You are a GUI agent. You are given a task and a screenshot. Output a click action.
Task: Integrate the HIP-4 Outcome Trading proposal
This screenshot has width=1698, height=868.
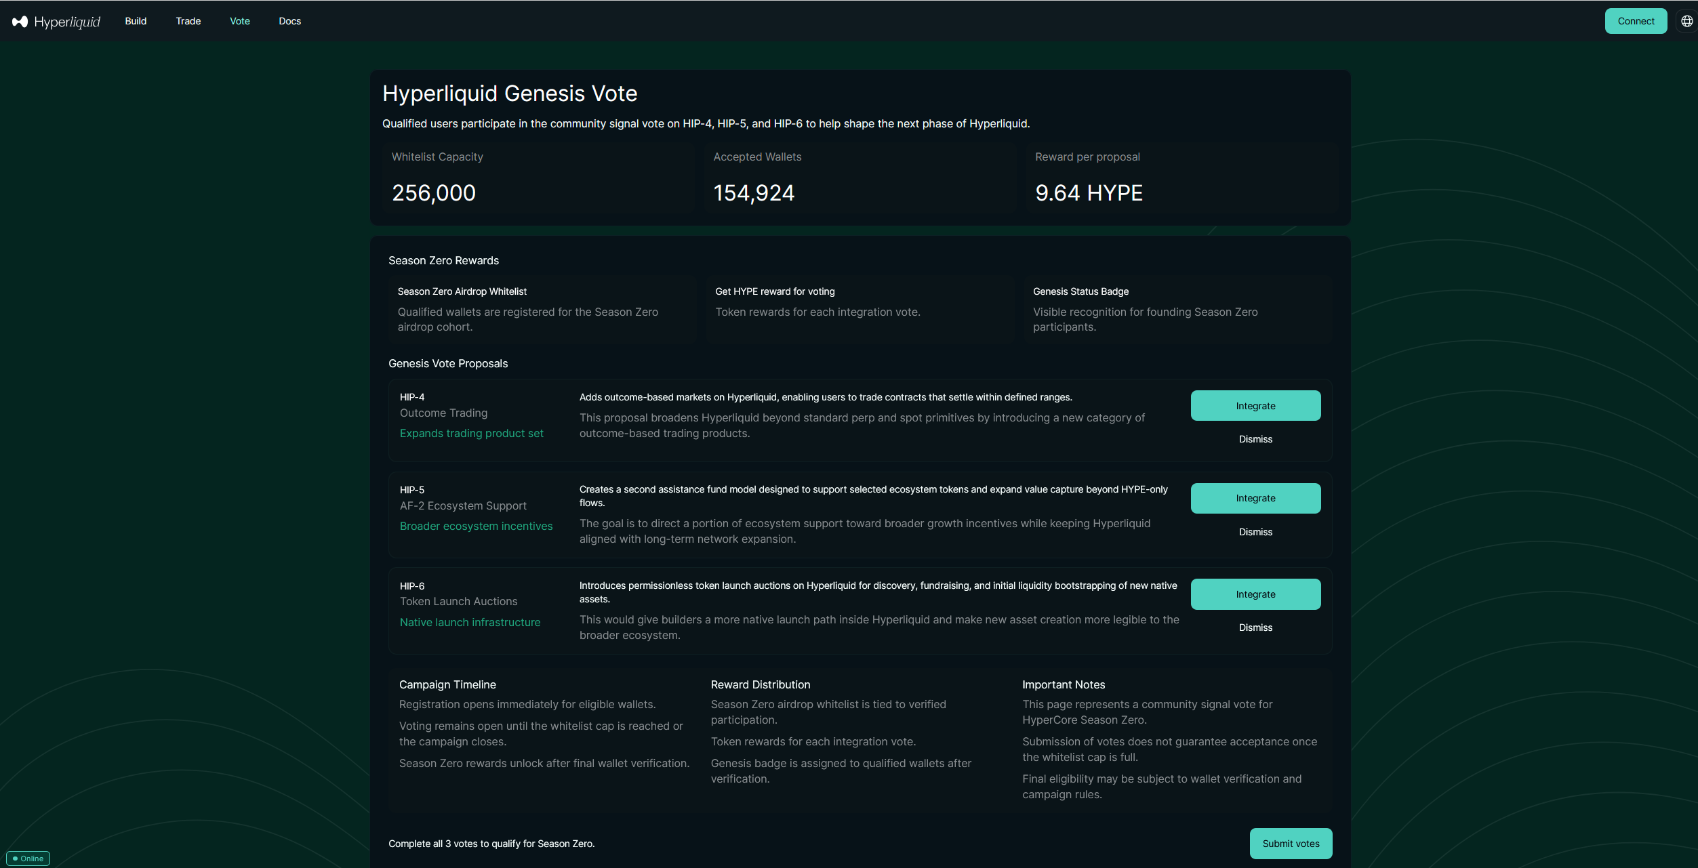pyautogui.click(x=1255, y=406)
